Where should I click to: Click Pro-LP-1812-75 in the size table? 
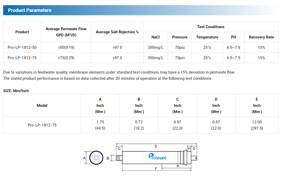pos(42,125)
